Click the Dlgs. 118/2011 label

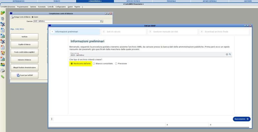tap(17, 29)
